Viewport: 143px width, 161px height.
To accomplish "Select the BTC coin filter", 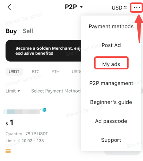I will tap(35, 72).
